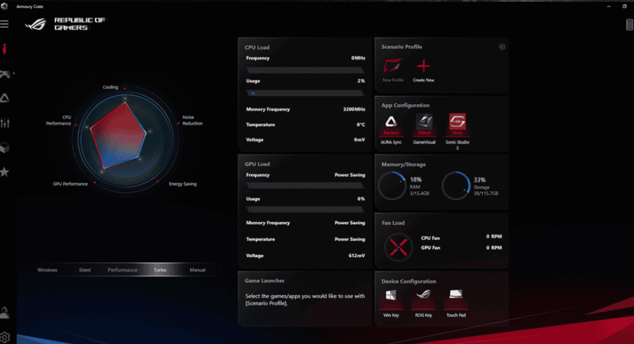Open the star icon in the sidebar
The height and width of the screenshot is (344, 634).
point(5,172)
